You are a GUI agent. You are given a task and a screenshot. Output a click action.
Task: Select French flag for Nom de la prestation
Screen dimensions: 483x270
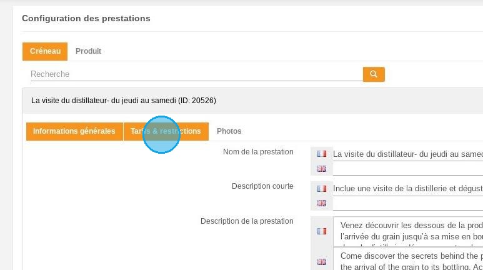pos(322,154)
